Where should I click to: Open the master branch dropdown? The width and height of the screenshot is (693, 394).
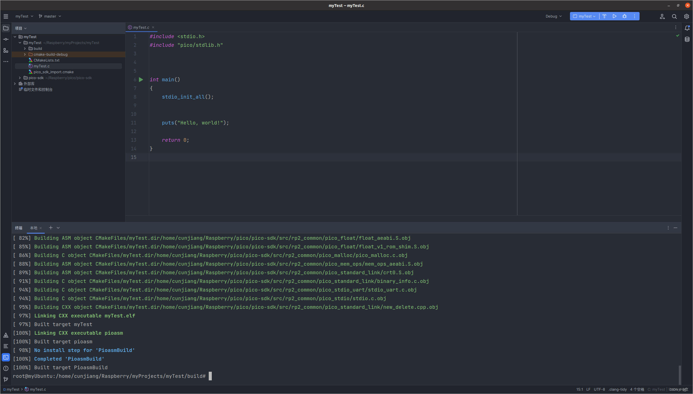click(50, 16)
